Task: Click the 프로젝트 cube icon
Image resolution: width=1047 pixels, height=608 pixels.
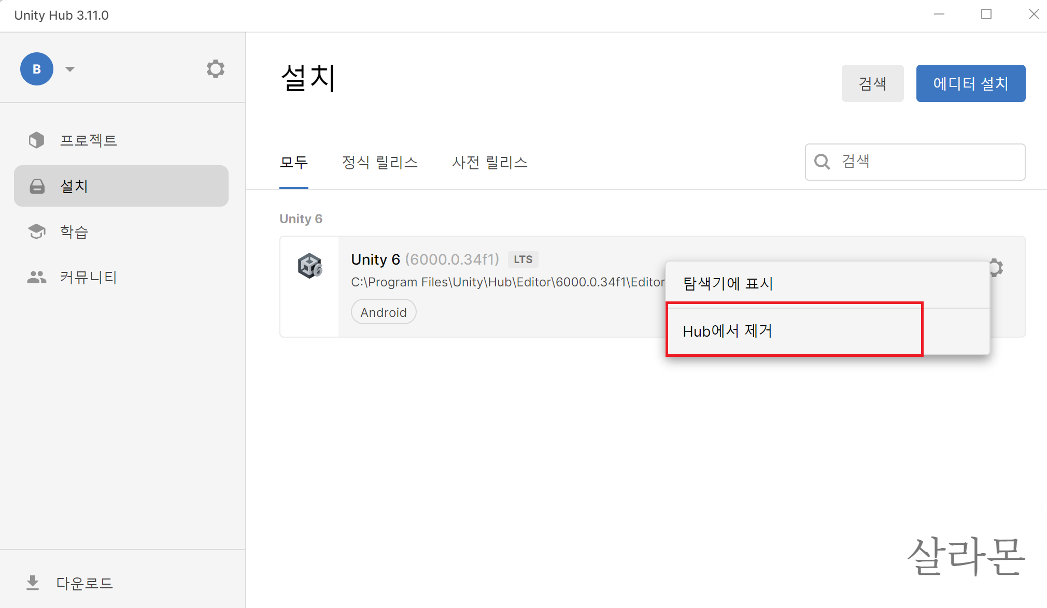Action: tap(36, 140)
